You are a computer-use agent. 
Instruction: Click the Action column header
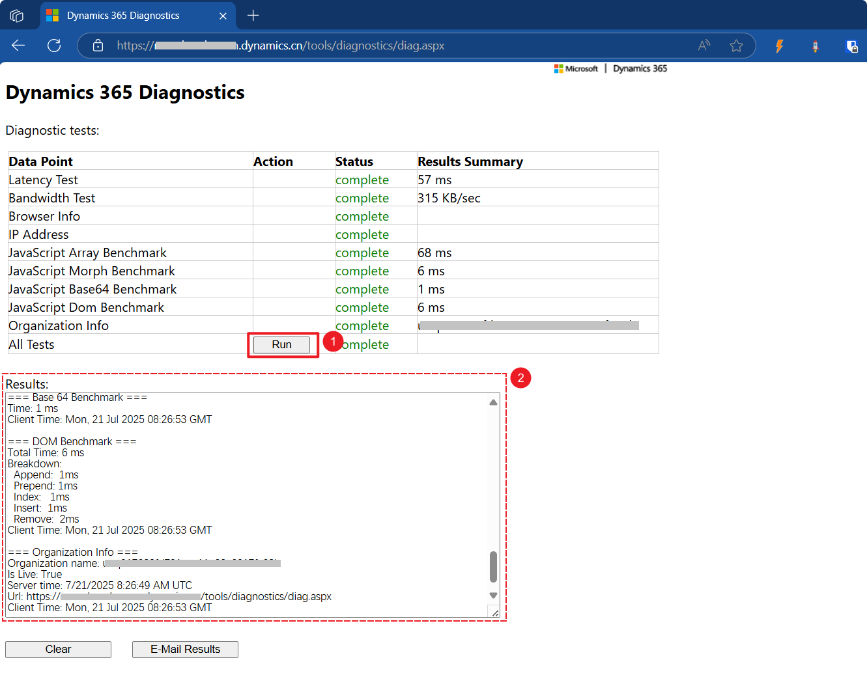[x=273, y=161]
